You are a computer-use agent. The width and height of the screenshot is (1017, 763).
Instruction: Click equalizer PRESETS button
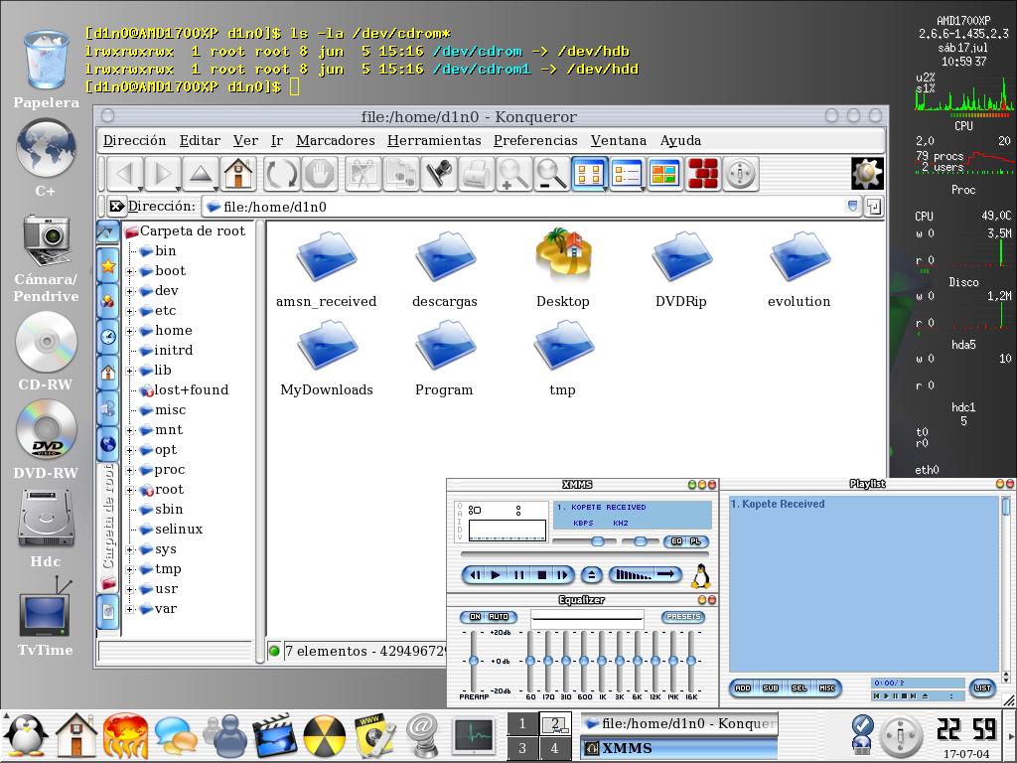click(683, 616)
